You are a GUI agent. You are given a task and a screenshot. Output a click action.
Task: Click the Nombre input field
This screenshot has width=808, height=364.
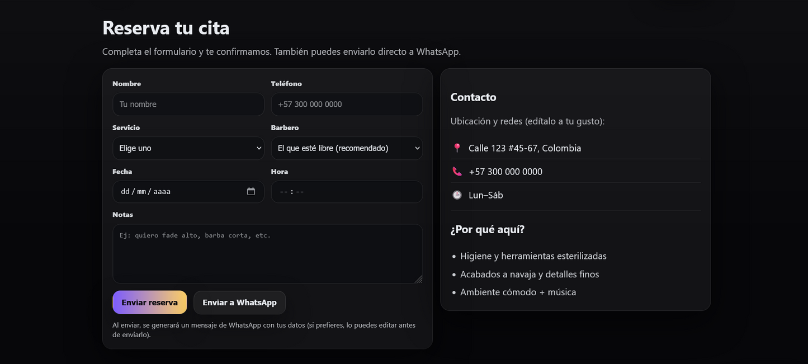pyautogui.click(x=188, y=104)
